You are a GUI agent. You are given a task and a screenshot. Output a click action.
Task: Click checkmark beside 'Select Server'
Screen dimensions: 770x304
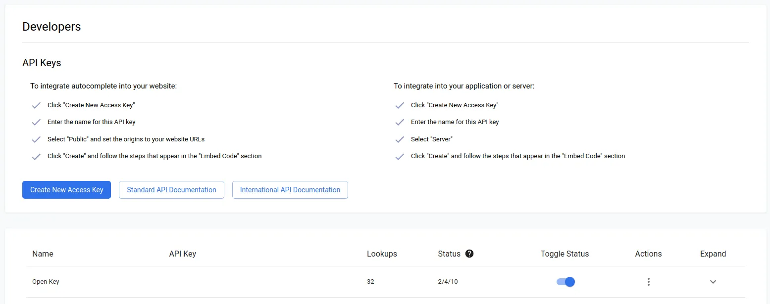(x=400, y=139)
